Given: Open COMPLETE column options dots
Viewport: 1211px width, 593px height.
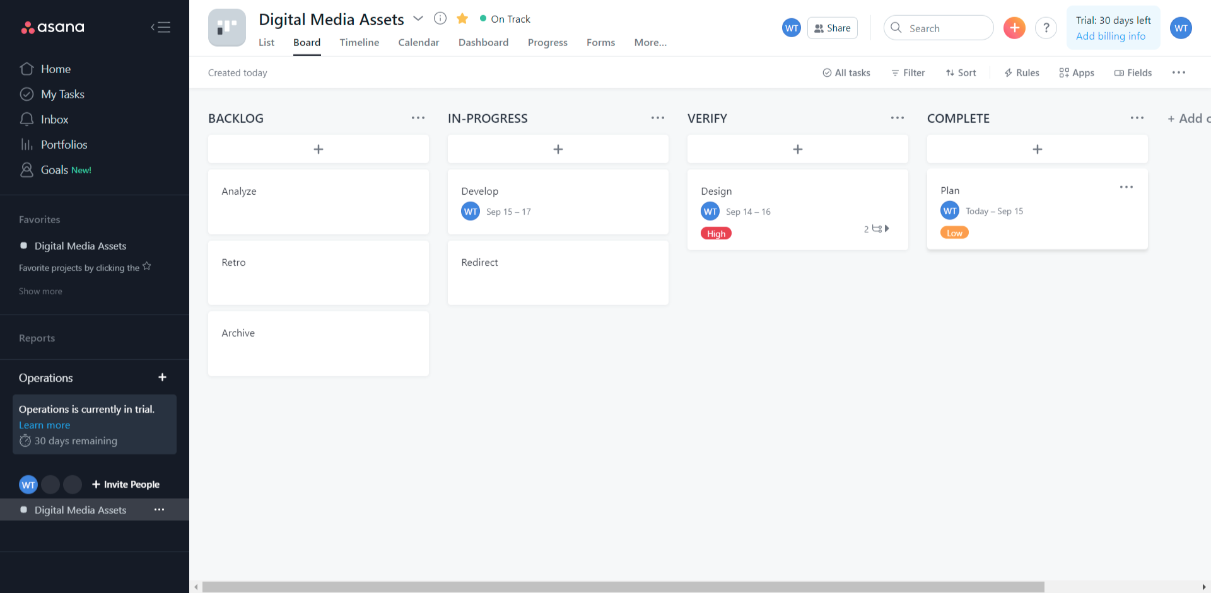Looking at the screenshot, I should 1137,118.
